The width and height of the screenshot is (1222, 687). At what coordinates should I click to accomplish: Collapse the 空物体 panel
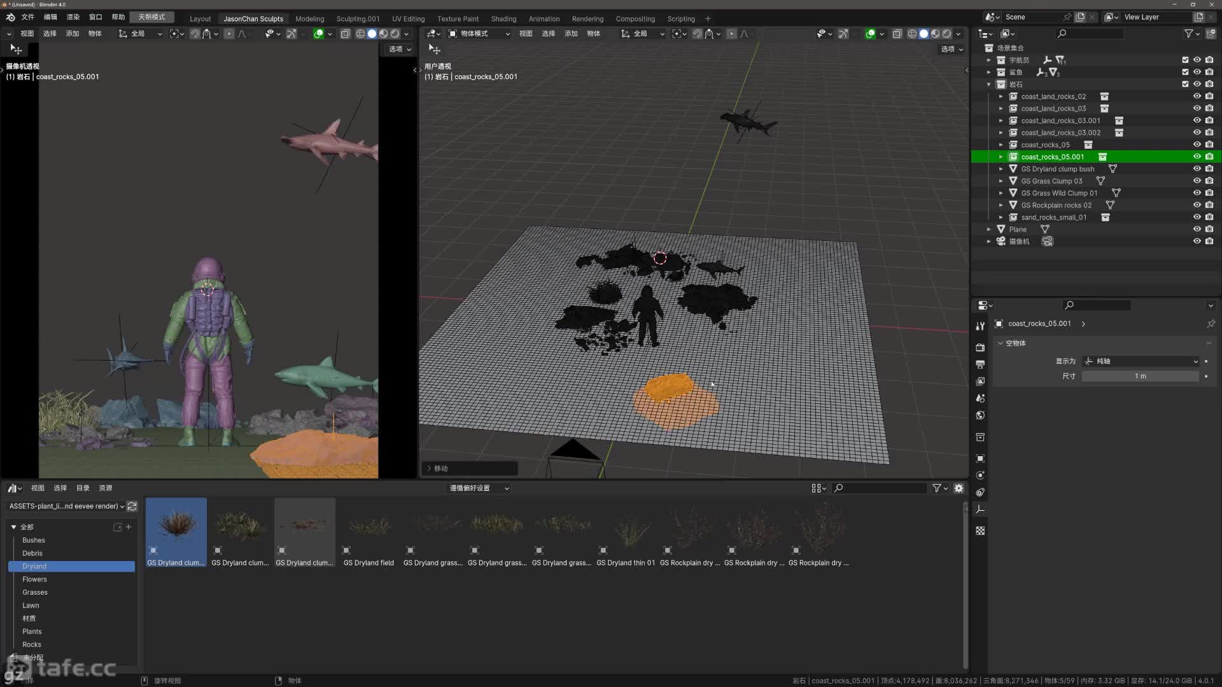(1001, 343)
